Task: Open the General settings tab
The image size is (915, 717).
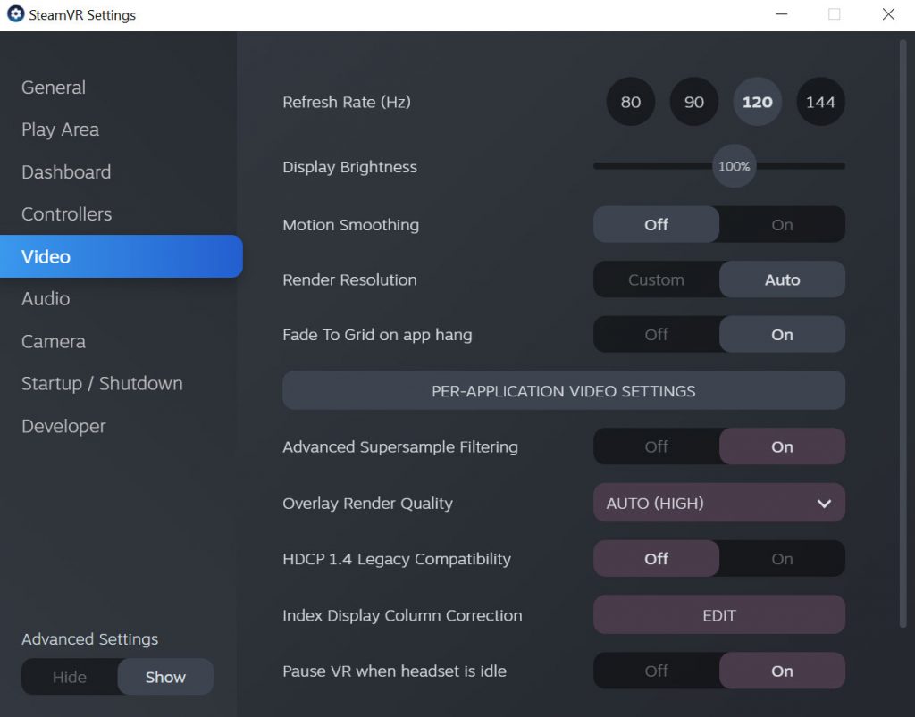Action: (54, 88)
